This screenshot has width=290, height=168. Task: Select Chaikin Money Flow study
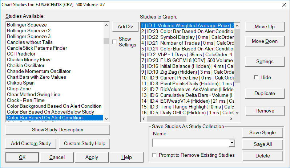(x=29, y=60)
